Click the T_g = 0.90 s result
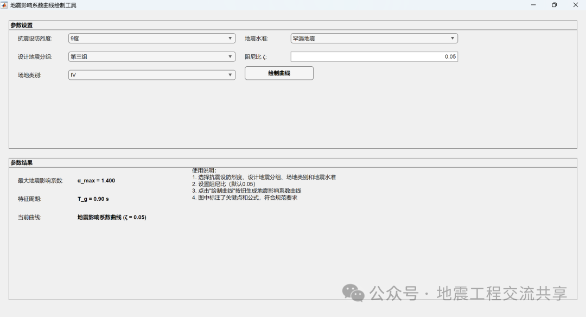Viewport: 586px width, 317px height. [x=93, y=199]
